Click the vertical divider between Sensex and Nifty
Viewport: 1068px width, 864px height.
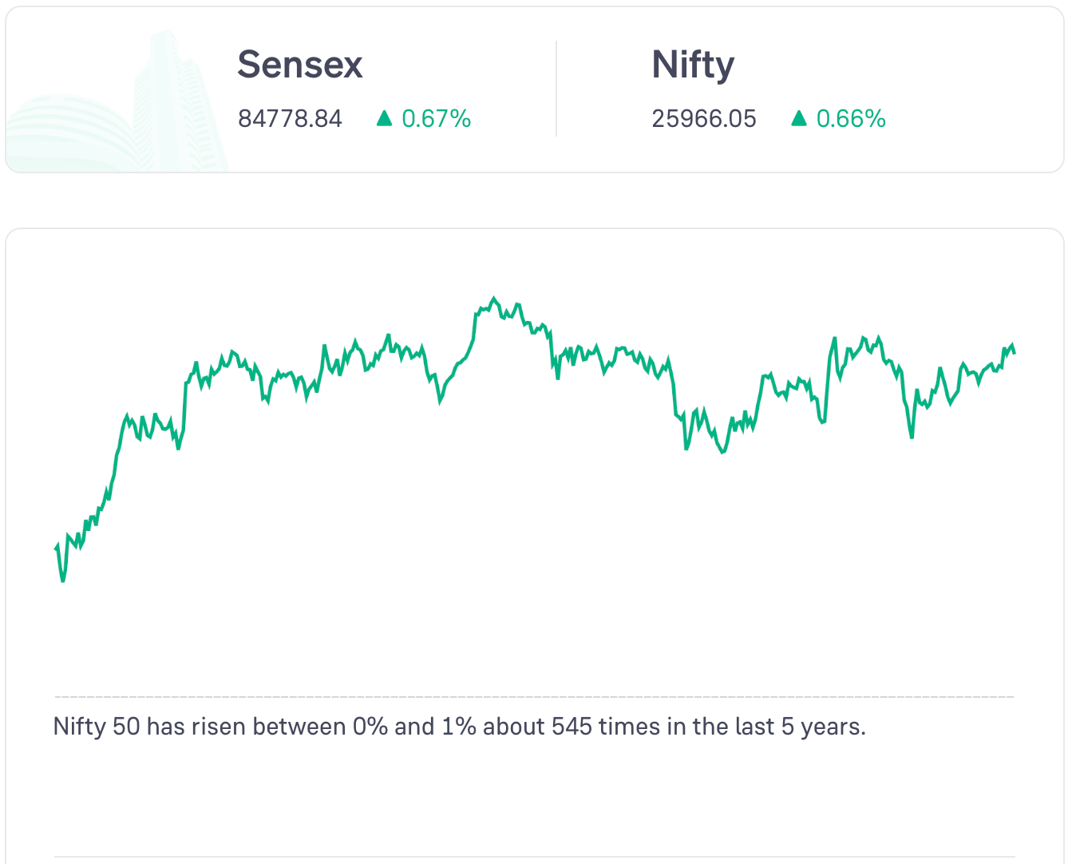click(x=556, y=89)
